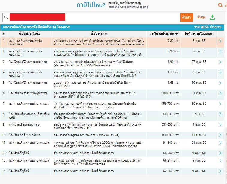Image resolution: width=227 pixels, height=184 pixels.
Task: Open ขั้นสูง advanced search link
Action: click(x=201, y=17)
